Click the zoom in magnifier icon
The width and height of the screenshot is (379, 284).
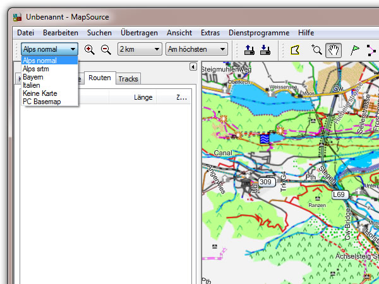click(x=89, y=49)
